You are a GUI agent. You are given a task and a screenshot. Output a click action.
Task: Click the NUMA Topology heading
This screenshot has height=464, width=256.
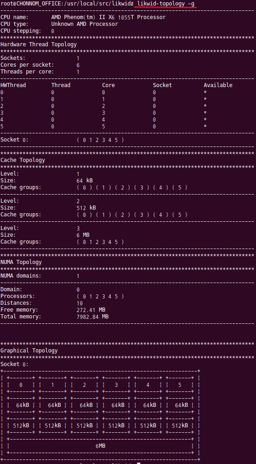(21, 262)
